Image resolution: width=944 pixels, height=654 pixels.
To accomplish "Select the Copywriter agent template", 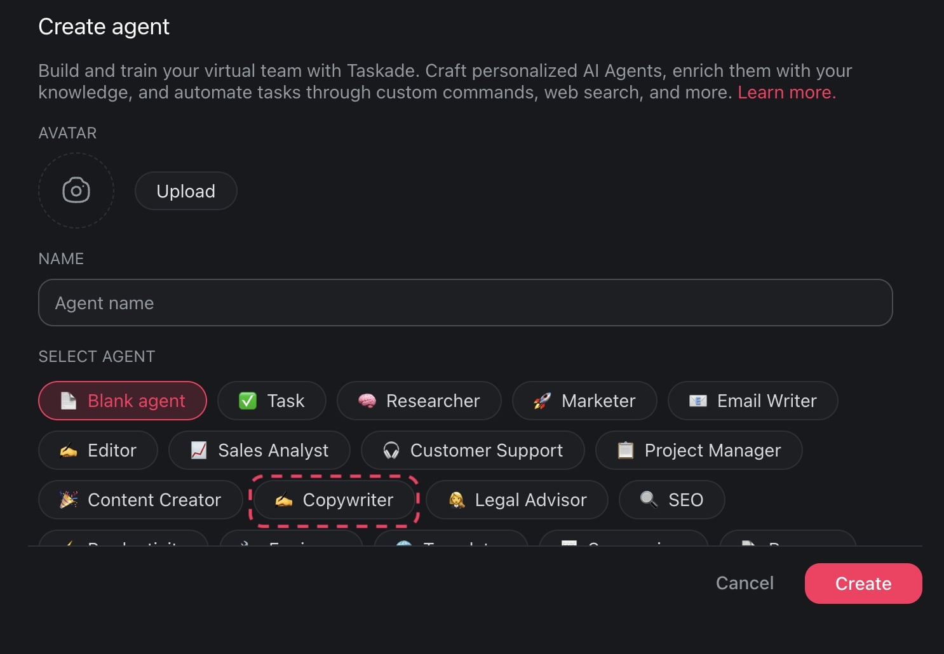I will (x=335, y=500).
